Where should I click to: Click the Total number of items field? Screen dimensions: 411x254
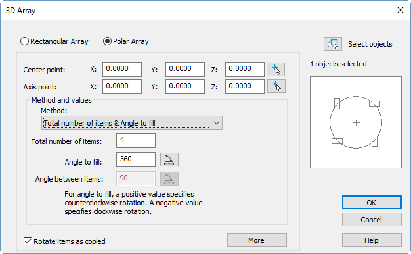coord(136,141)
